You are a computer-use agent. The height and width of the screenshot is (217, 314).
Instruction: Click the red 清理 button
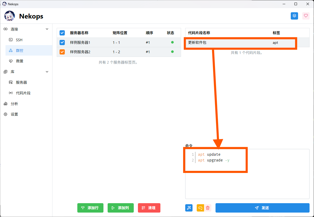click(x=149, y=208)
